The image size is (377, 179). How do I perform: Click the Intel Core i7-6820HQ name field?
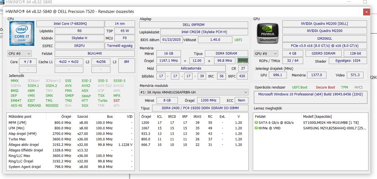click(70, 24)
